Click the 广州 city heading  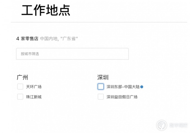pyautogui.click(x=22, y=77)
